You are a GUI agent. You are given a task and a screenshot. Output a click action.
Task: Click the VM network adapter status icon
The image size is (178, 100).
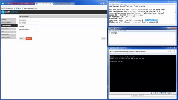155,93
